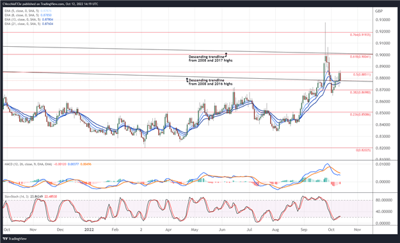The image size is (400, 243).
Task: Click the 0.90000 price axis label
Action: click(x=383, y=54)
